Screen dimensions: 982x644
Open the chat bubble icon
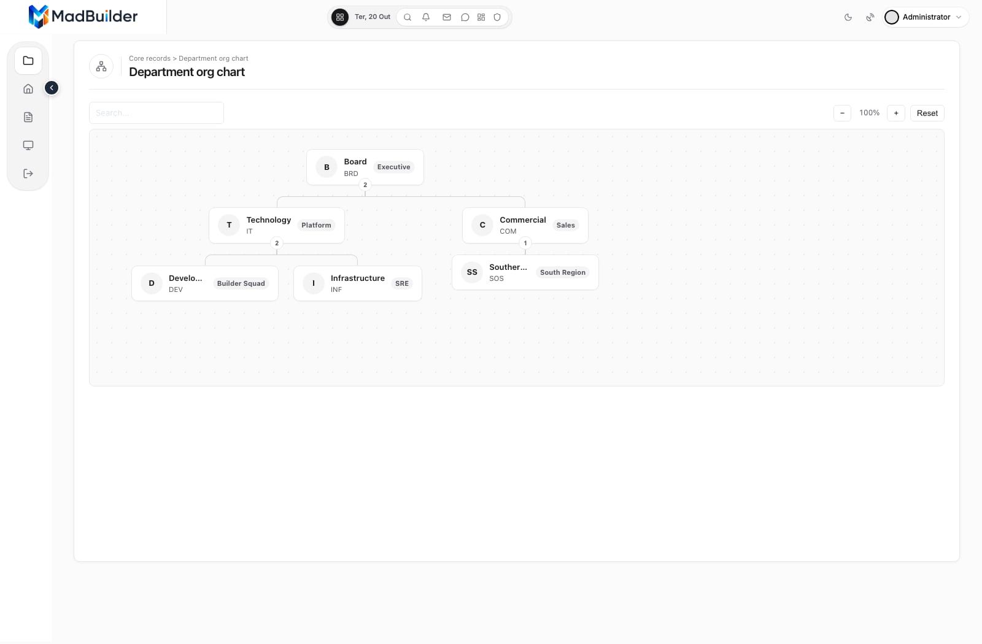pos(465,17)
